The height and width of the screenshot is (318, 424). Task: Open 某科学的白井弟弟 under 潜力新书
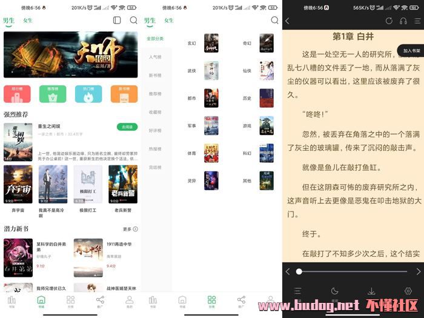pyautogui.click(x=18, y=257)
